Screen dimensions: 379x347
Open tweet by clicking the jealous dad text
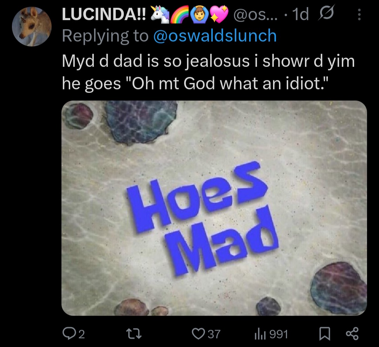[208, 72]
